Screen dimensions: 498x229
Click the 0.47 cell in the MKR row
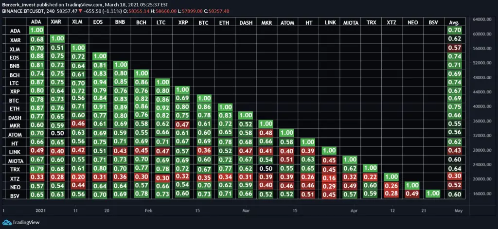[183, 124]
